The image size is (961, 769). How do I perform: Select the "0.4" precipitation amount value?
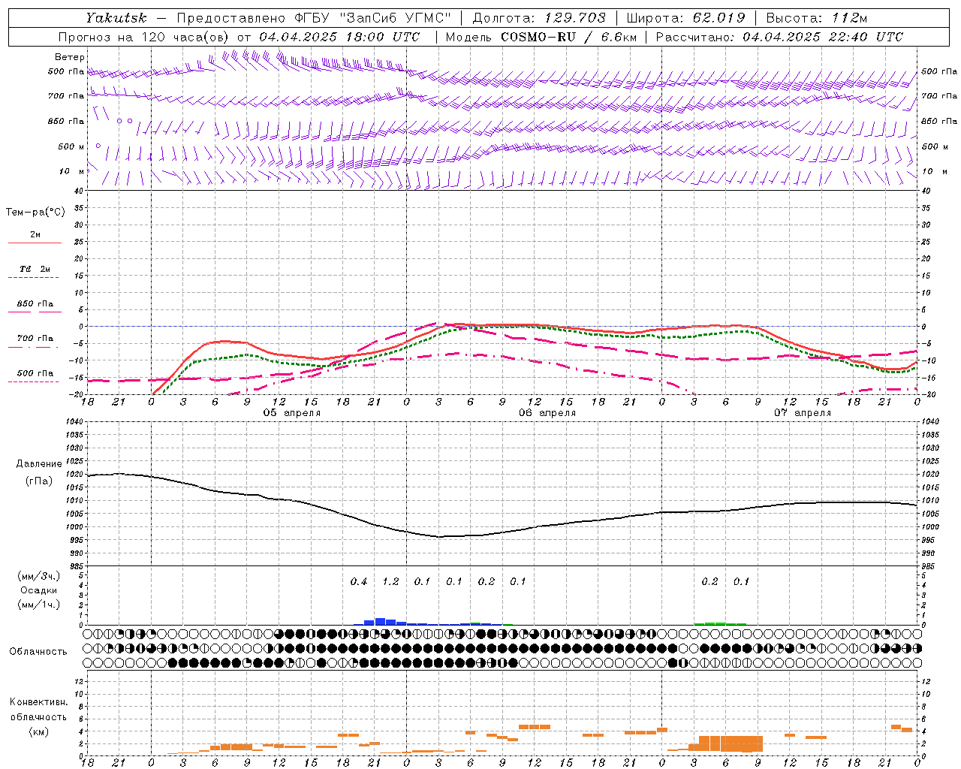(359, 581)
